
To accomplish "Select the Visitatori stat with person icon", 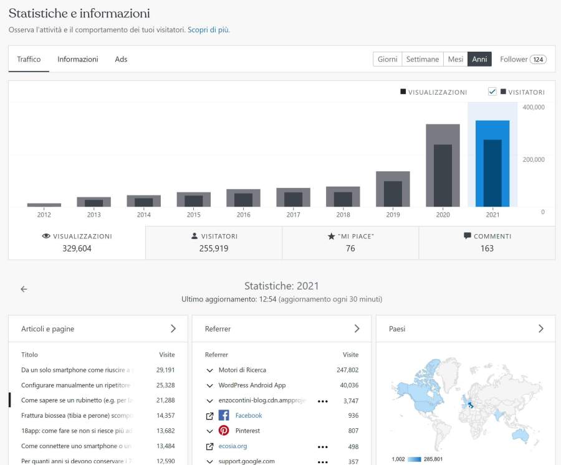I will point(214,242).
